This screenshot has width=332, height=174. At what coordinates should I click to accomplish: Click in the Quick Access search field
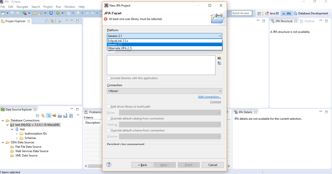click(x=241, y=13)
